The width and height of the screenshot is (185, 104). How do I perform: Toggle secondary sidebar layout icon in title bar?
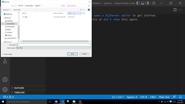(x=147, y=3)
